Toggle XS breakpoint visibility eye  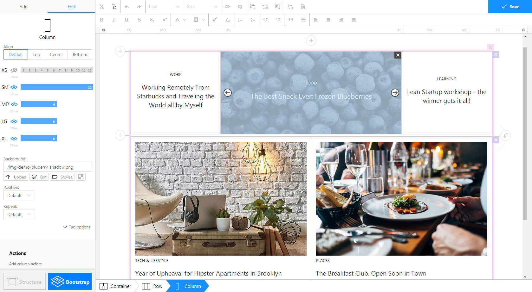[x=14, y=70]
